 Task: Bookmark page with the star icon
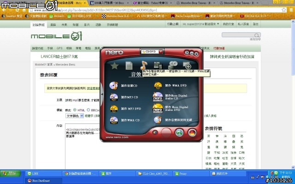pyautogui.click(x=284, y=10)
